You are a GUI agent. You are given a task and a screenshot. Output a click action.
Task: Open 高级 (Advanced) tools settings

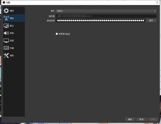(14, 56)
